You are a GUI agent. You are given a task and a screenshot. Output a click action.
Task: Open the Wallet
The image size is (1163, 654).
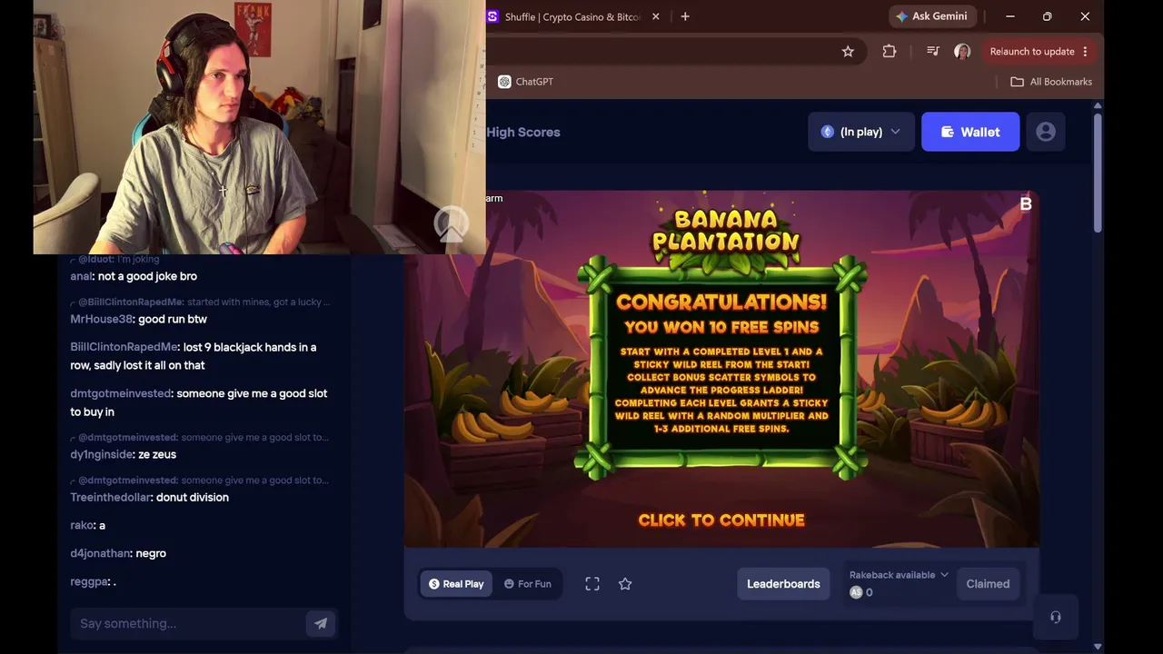(x=970, y=132)
